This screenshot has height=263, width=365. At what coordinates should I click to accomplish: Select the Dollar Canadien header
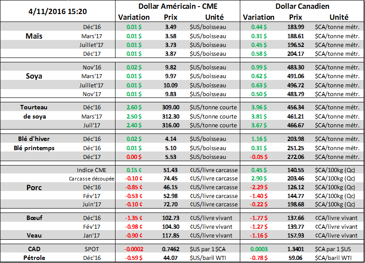pos(302,7)
